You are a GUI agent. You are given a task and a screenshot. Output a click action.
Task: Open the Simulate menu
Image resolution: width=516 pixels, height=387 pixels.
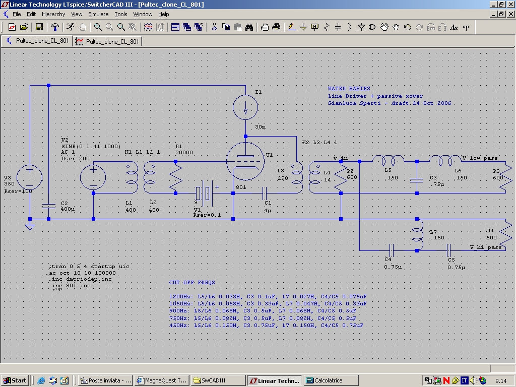pos(98,14)
